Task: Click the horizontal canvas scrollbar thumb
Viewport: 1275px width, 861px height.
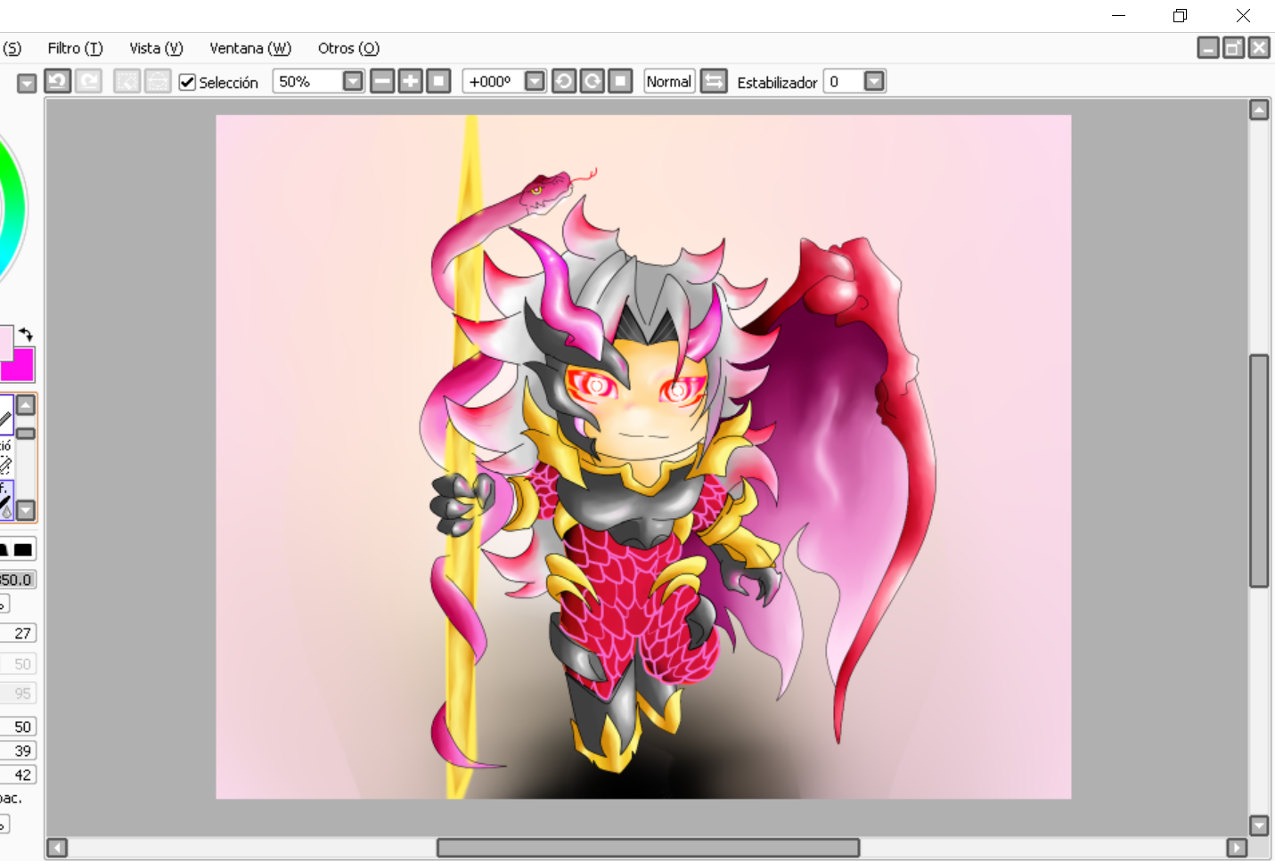Action: click(648, 848)
